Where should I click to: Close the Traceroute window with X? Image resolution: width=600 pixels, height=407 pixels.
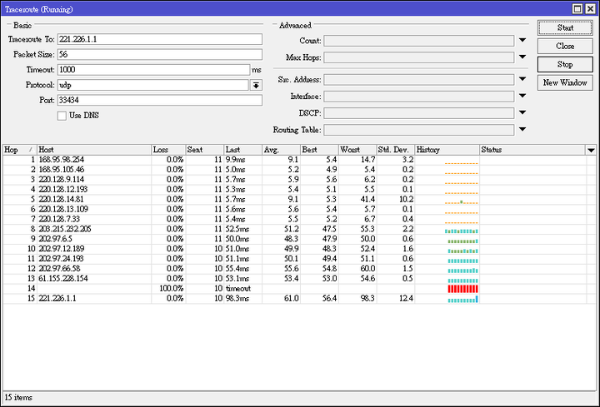[591, 8]
